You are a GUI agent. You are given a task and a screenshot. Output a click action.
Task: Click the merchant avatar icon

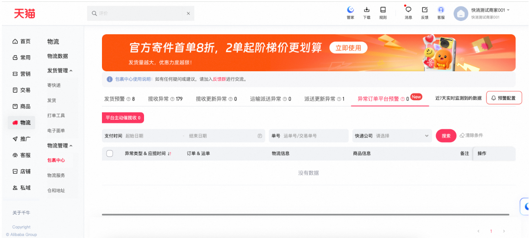460,14
